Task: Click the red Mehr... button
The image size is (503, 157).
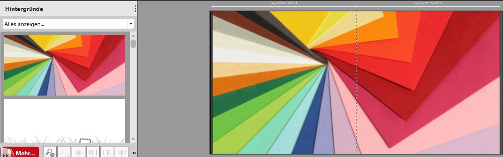Action: coord(21,152)
